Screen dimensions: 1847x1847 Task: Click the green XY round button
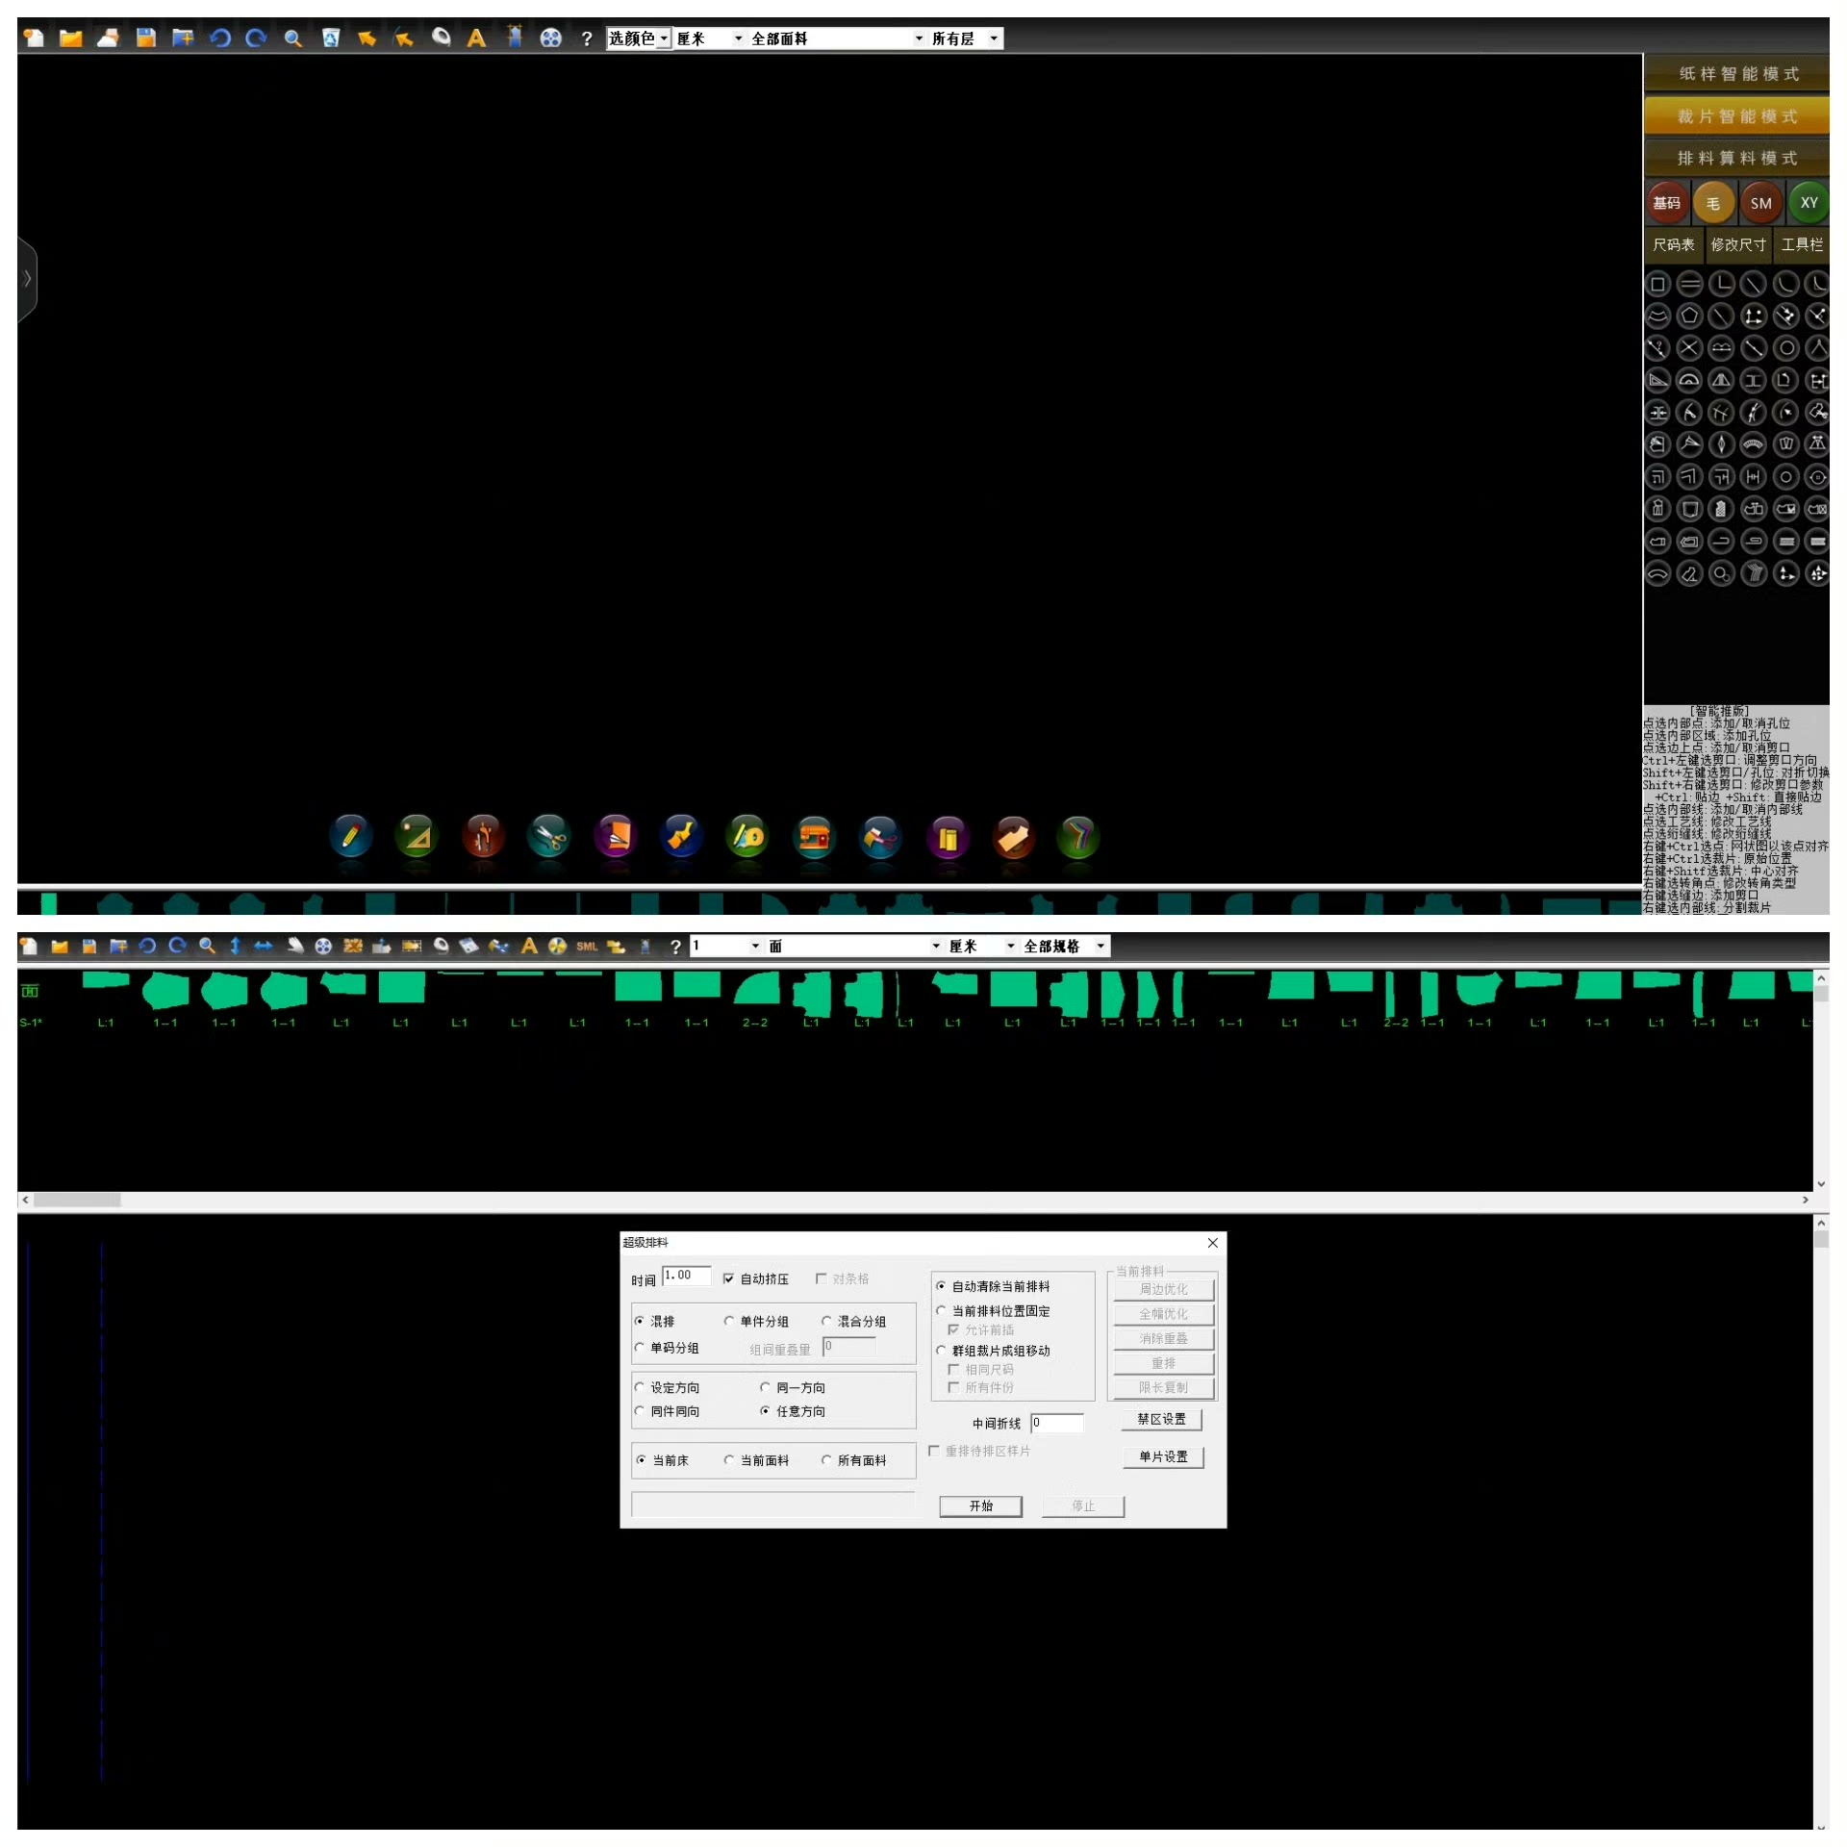(x=1809, y=203)
